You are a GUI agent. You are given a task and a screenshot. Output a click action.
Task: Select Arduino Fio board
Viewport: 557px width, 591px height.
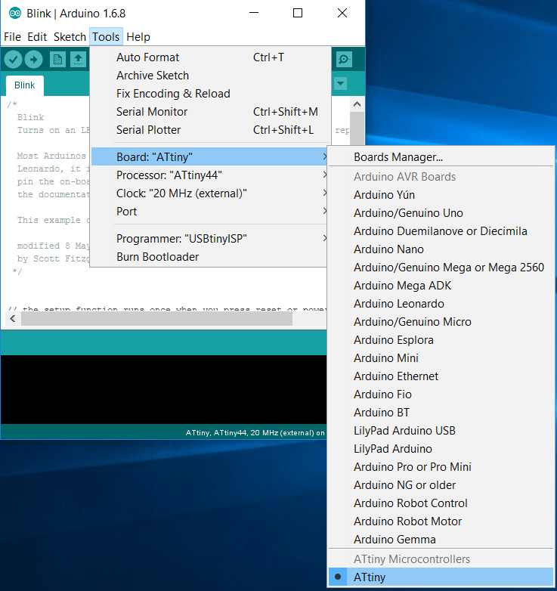tap(441, 395)
